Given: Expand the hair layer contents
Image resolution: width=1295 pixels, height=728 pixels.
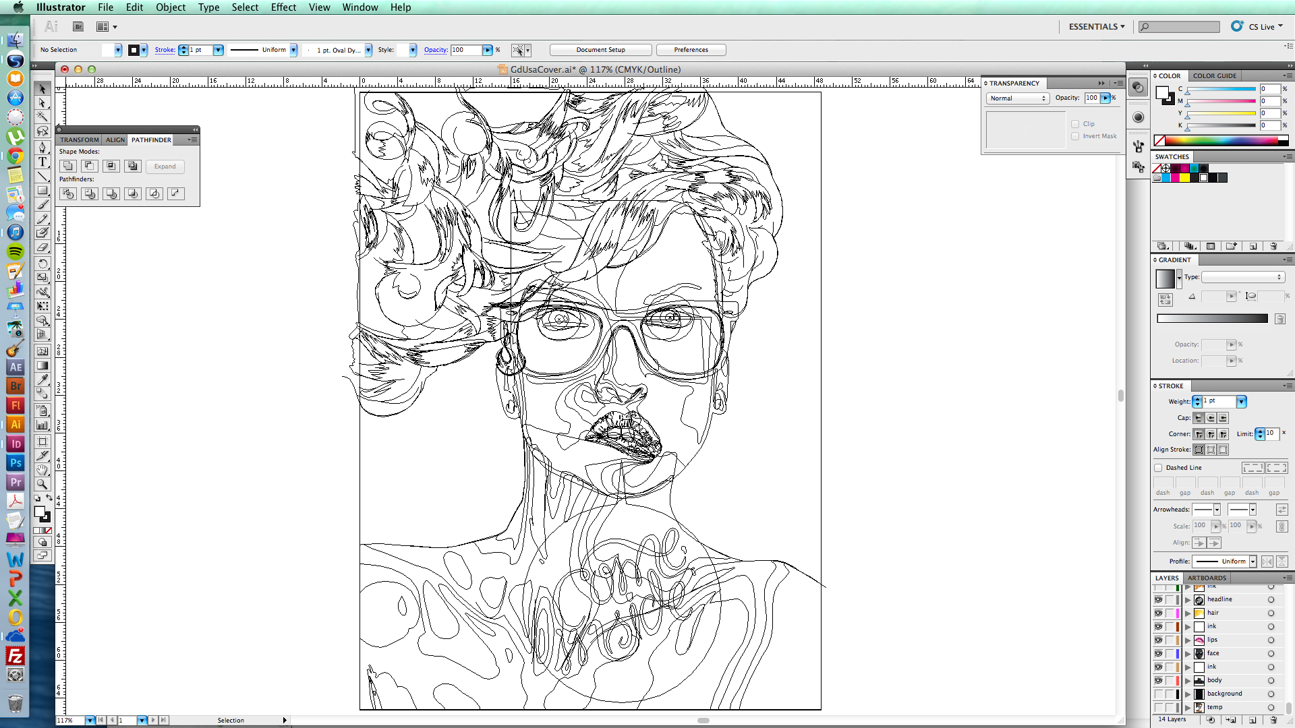Looking at the screenshot, I should [1188, 613].
